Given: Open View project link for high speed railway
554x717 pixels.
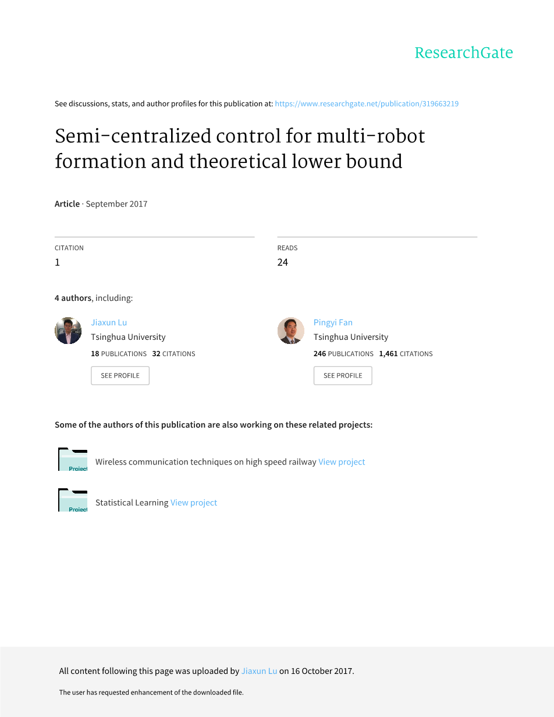Looking at the screenshot, I should [x=342, y=462].
